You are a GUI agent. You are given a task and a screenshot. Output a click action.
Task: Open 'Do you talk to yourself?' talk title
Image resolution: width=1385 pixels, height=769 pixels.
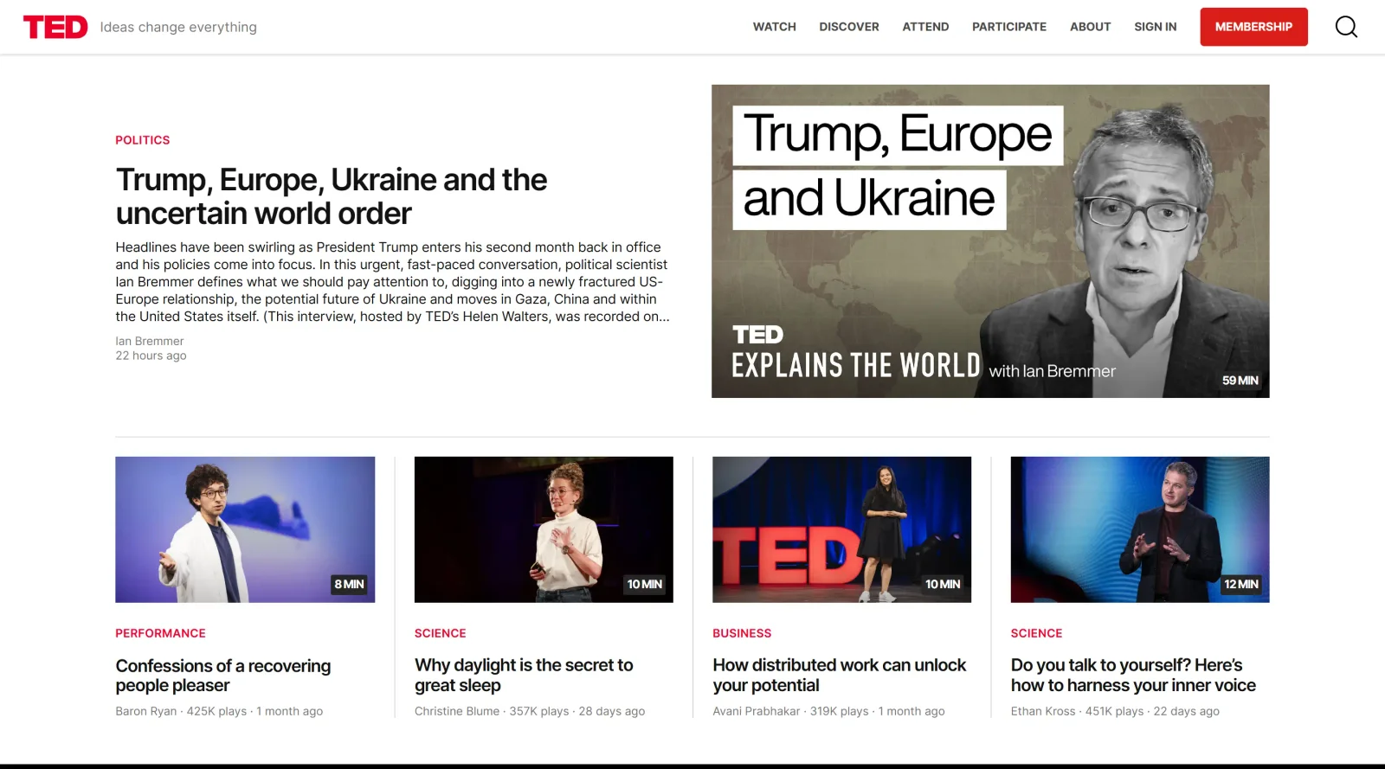tap(1133, 676)
